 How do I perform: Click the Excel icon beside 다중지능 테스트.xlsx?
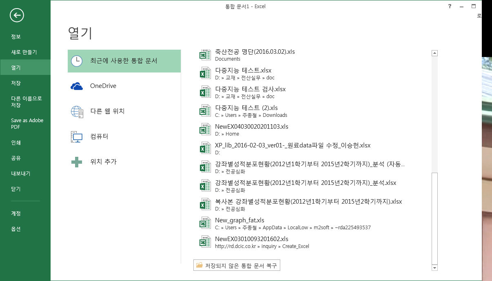pyautogui.click(x=204, y=73)
